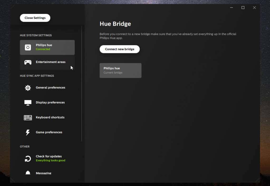Click the Display preferences monitor icon

tap(28, 102)
